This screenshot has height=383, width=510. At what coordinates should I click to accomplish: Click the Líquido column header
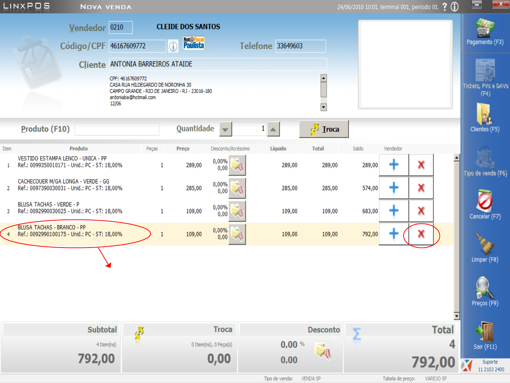pyautogui.click(x=278, y=149)
